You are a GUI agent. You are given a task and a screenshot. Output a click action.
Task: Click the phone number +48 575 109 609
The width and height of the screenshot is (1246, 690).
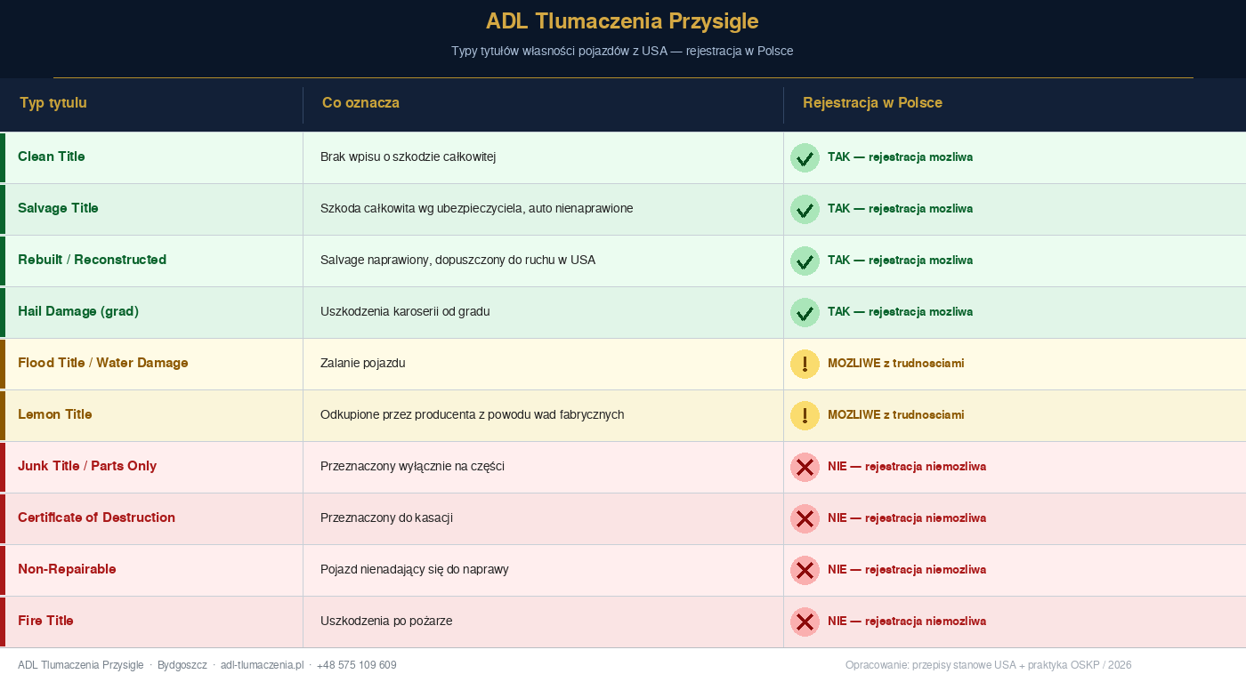(x=357, y=665)
